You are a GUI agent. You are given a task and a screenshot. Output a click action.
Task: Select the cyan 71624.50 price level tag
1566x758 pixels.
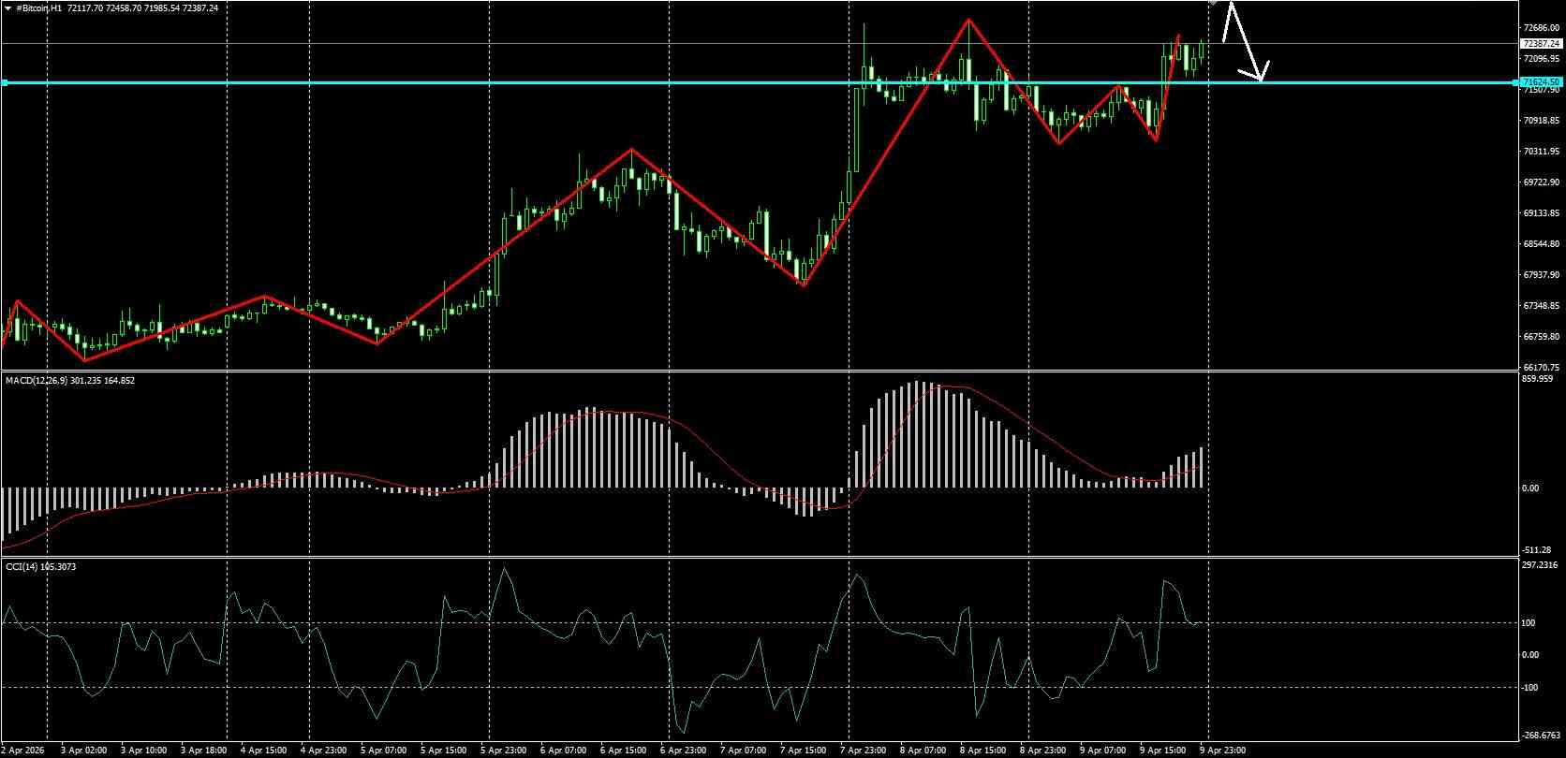(x=1541, y=82)
